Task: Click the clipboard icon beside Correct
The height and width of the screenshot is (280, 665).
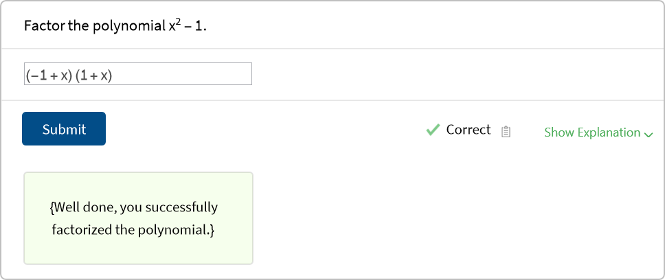Action: [506, 132]
